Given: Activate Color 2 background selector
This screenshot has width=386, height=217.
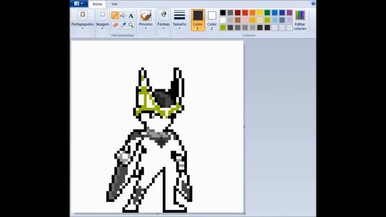Looking at the screenshot, I should click(x=212, y=20).
